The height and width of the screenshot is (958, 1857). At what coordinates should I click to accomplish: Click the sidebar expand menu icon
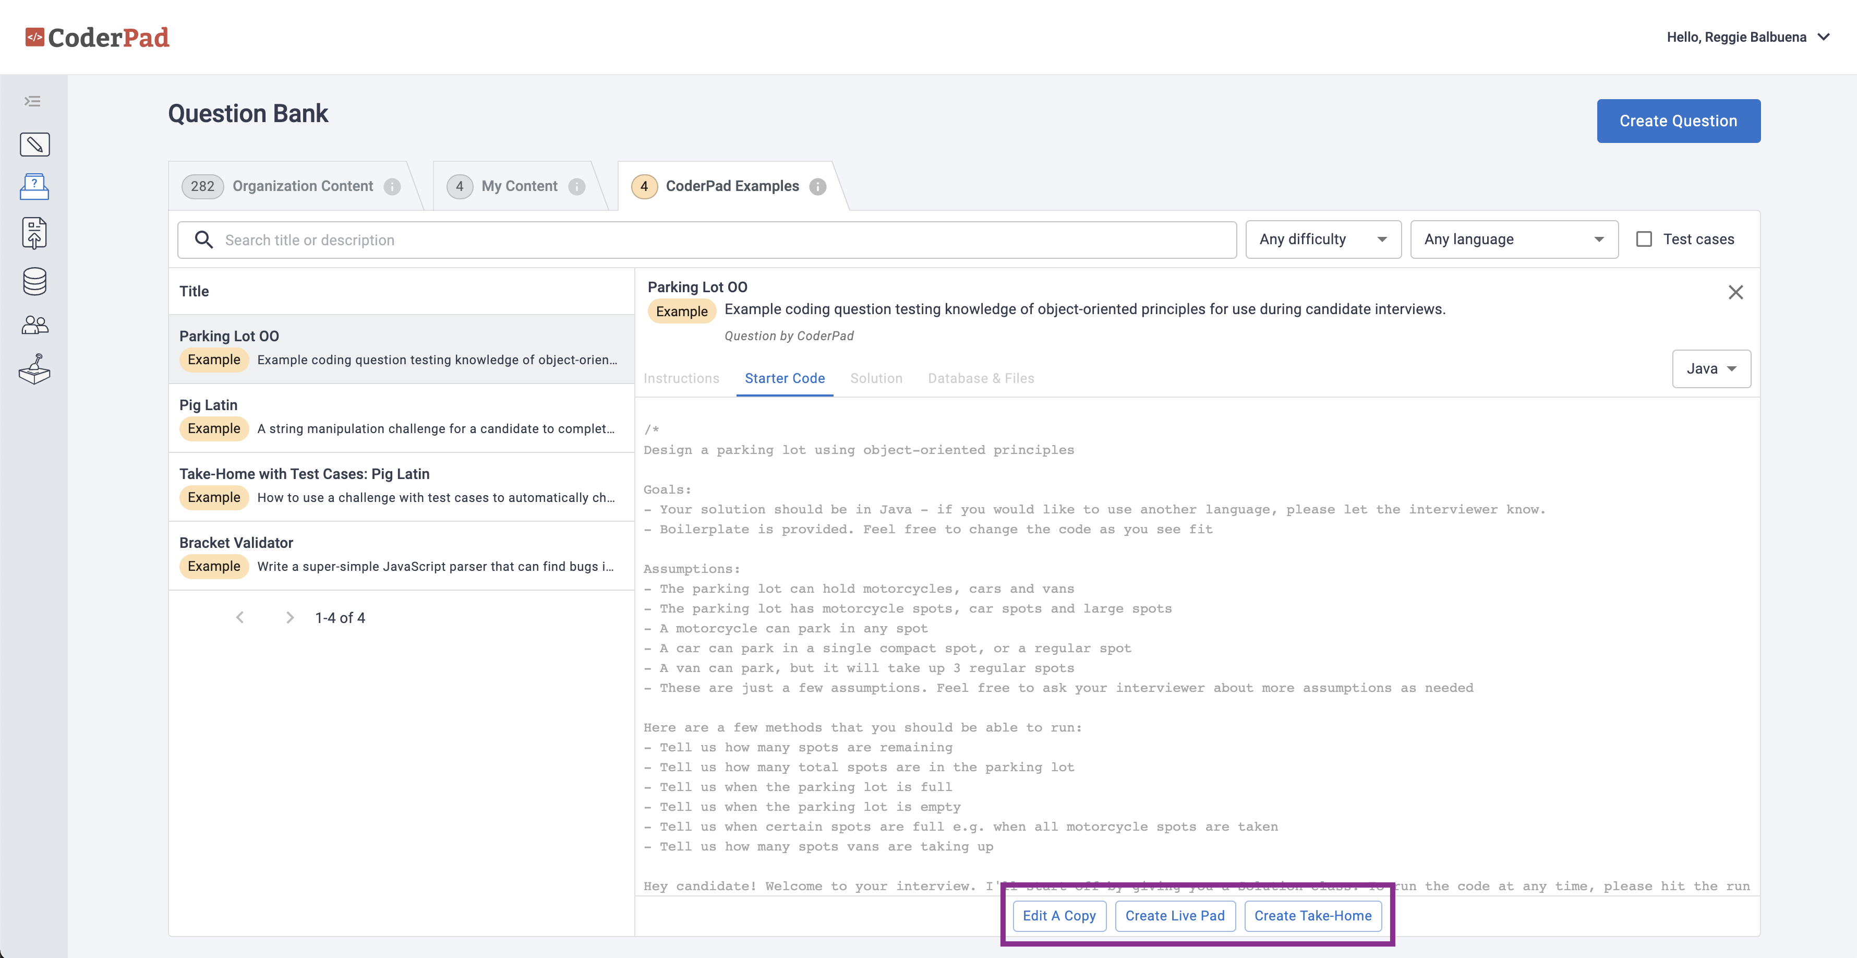pos(32,101)
